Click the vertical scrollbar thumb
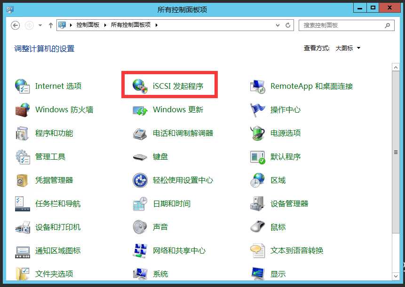This screenshot has width=405, height=287. click(396, 152)
